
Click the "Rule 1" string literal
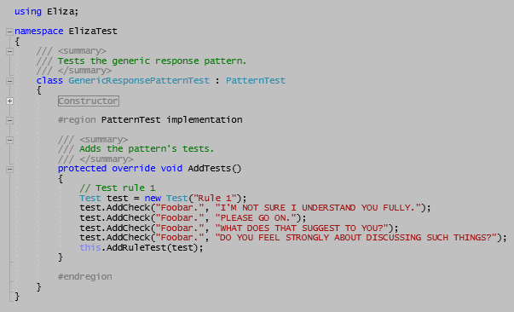(215, 199)
